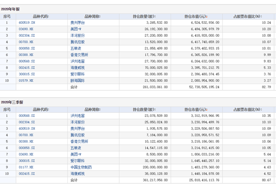Sort by 持仓市值(元) in 2020年年报 header

tap(196, 16)
